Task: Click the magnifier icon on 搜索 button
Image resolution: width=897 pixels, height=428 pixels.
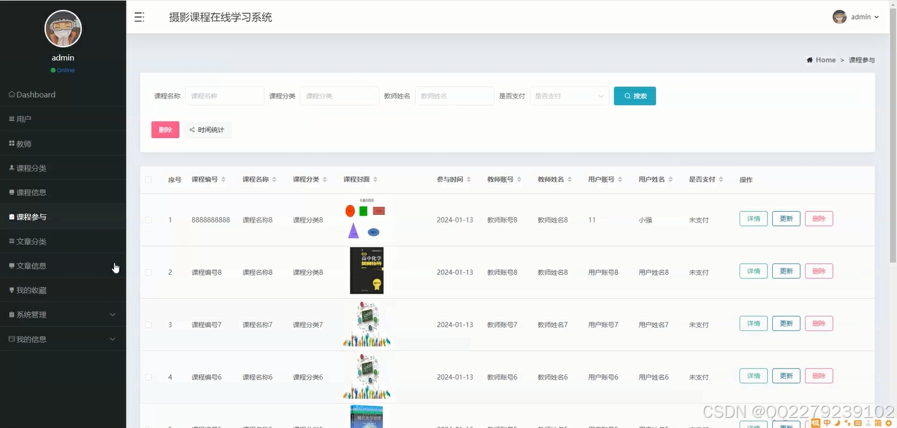Action: tap(626, 95)
